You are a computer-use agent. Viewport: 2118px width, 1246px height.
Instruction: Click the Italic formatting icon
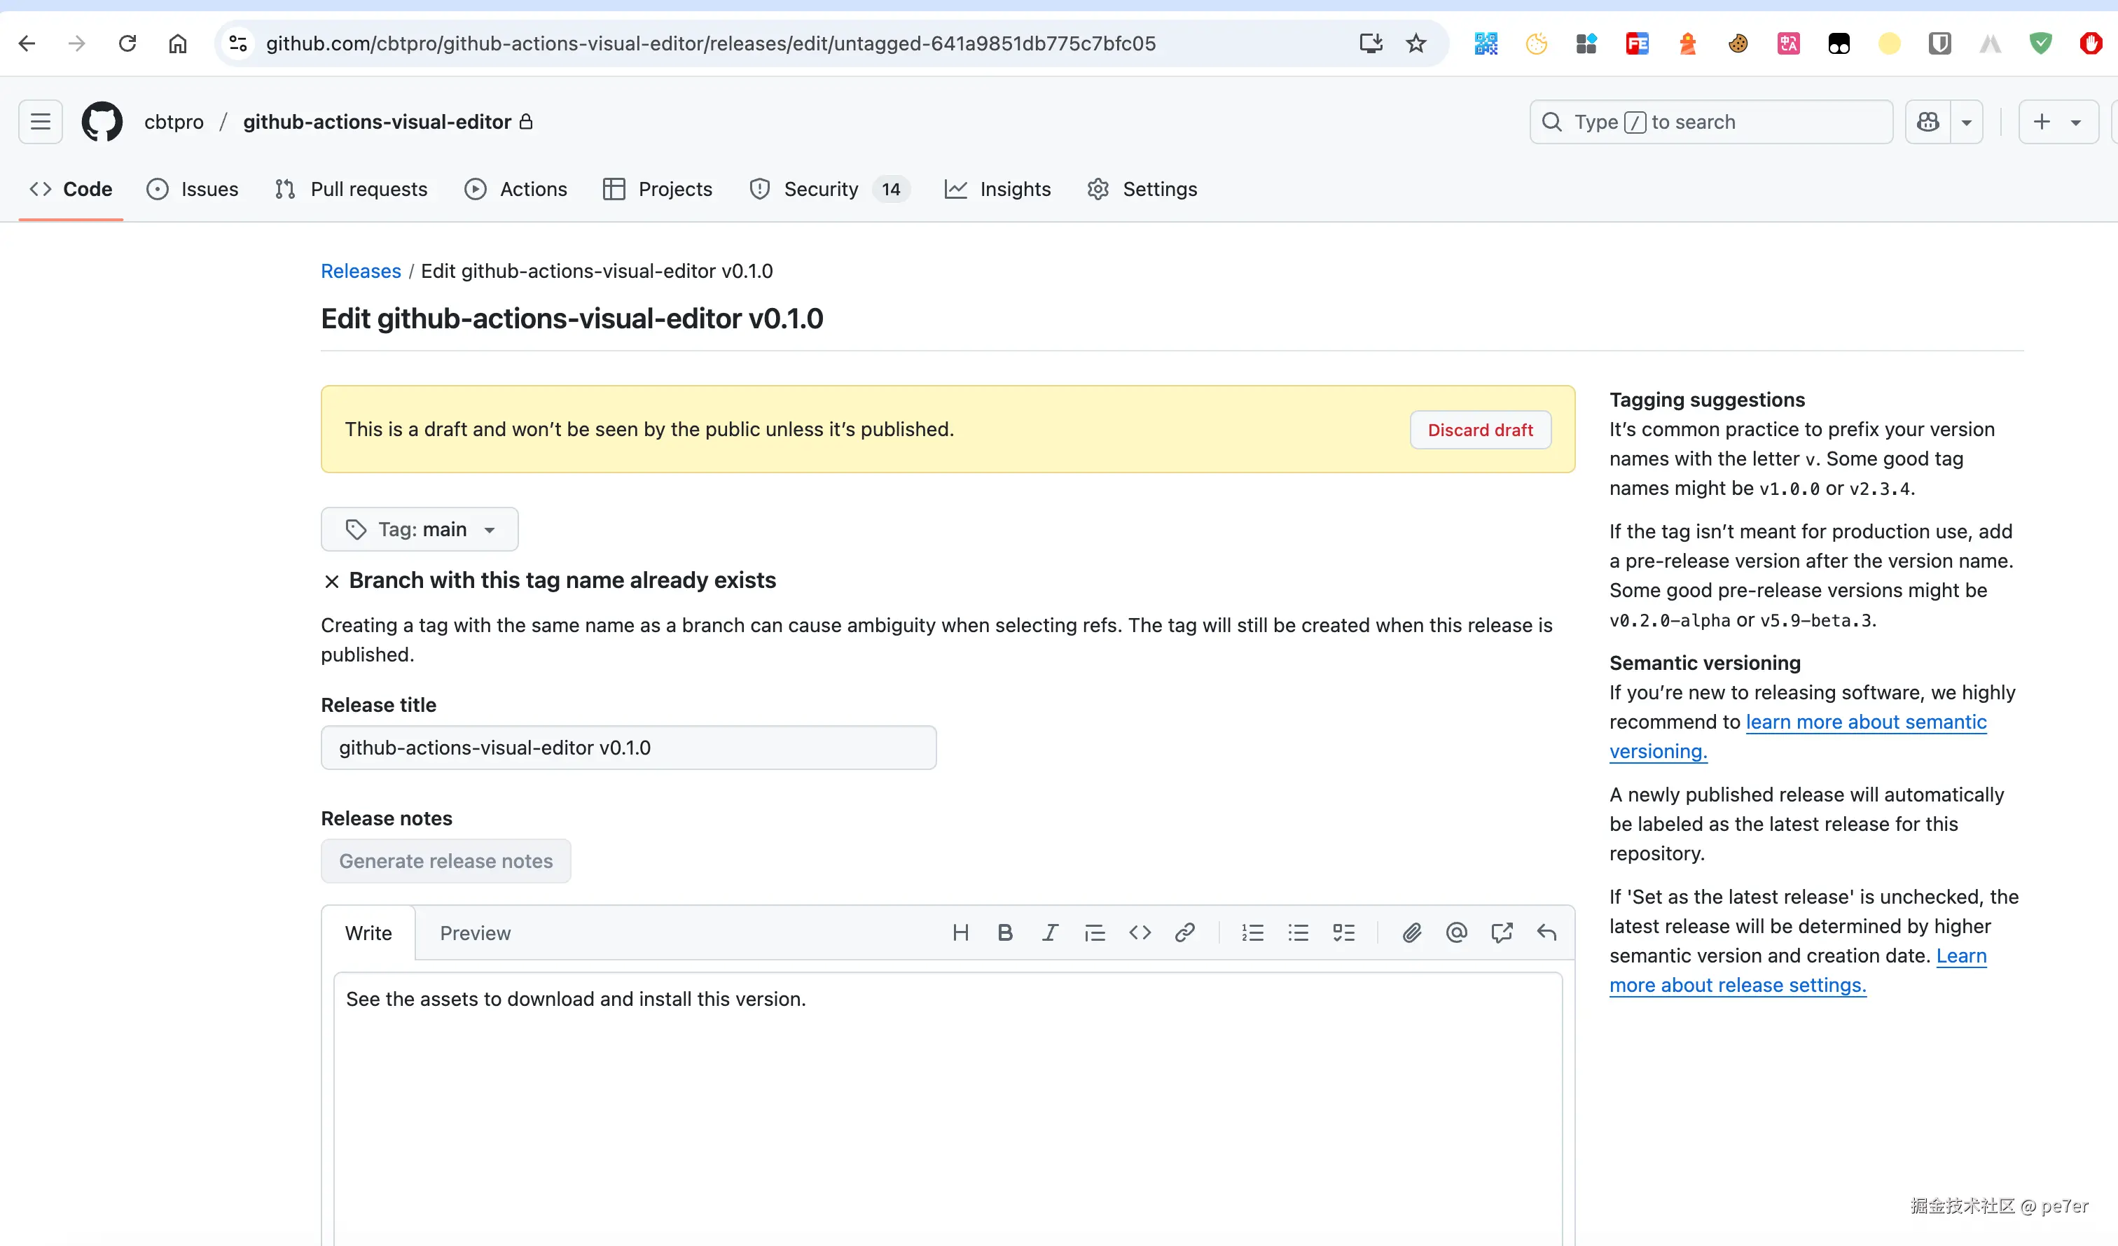[1050, 932]
